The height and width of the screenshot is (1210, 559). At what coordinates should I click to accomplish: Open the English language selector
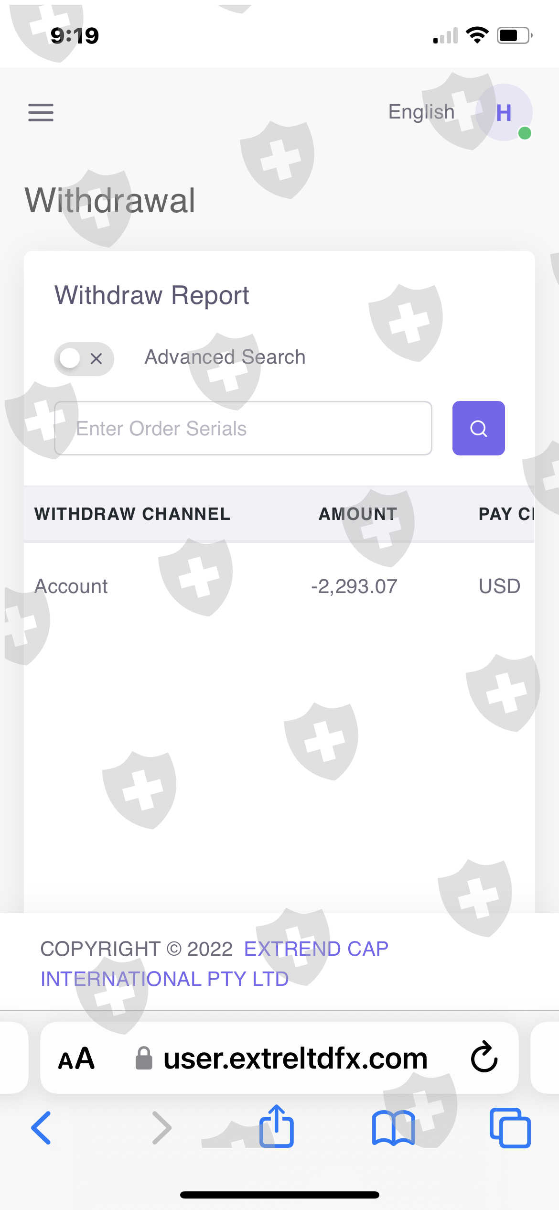(x=421, y=112)
